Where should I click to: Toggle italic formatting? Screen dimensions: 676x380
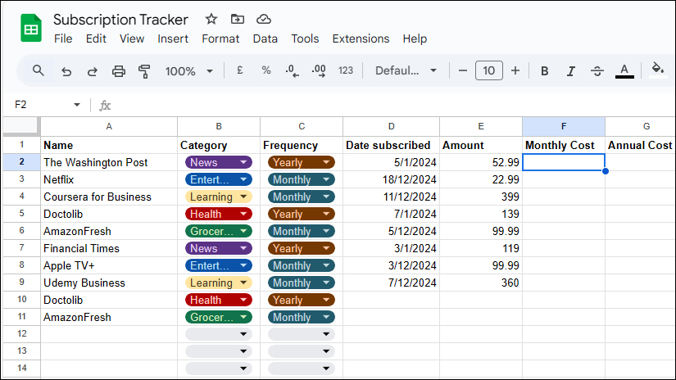pos(571,71)
